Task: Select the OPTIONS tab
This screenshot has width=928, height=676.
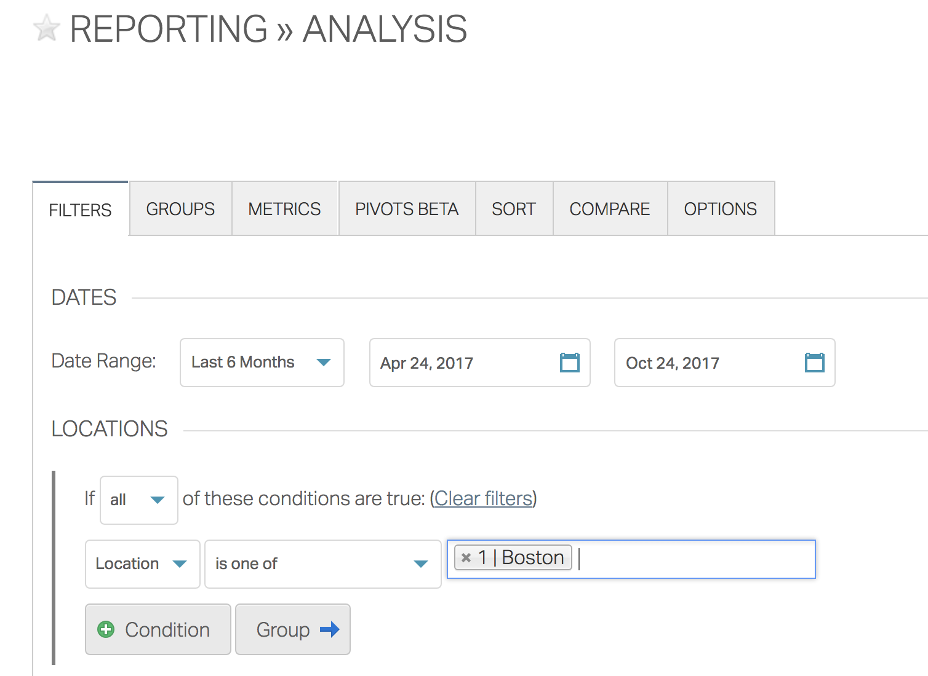Action: click(720, 209)
